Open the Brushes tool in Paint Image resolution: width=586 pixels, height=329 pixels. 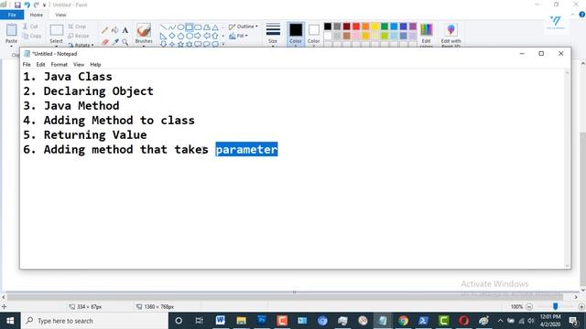(x=144, y=34)
